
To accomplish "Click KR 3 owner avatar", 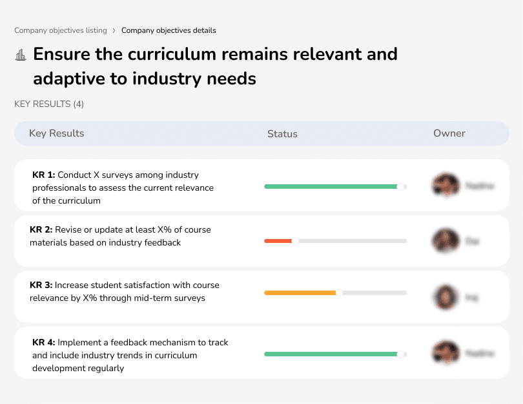I will point(446,297).
